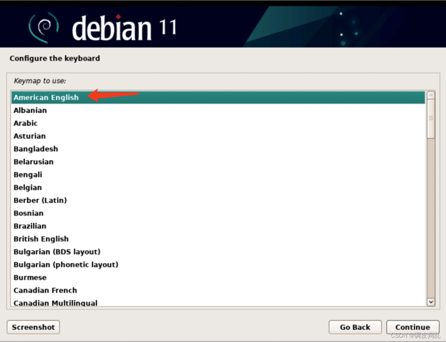Screen dimensions: 446x342
Task: Select the American English keymap
Action: click(x=46, y=97)
